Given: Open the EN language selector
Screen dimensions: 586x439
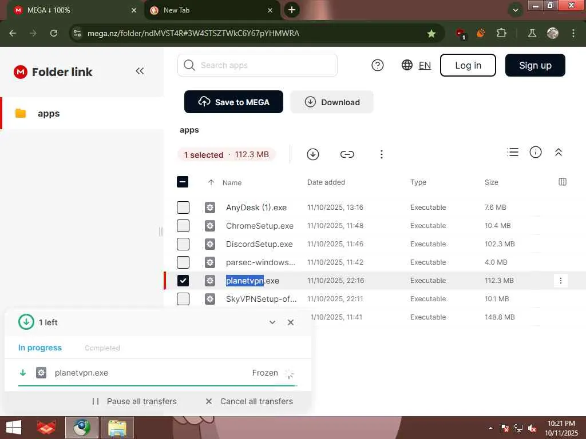Looking at the screenshot, I should click(416, 65).
